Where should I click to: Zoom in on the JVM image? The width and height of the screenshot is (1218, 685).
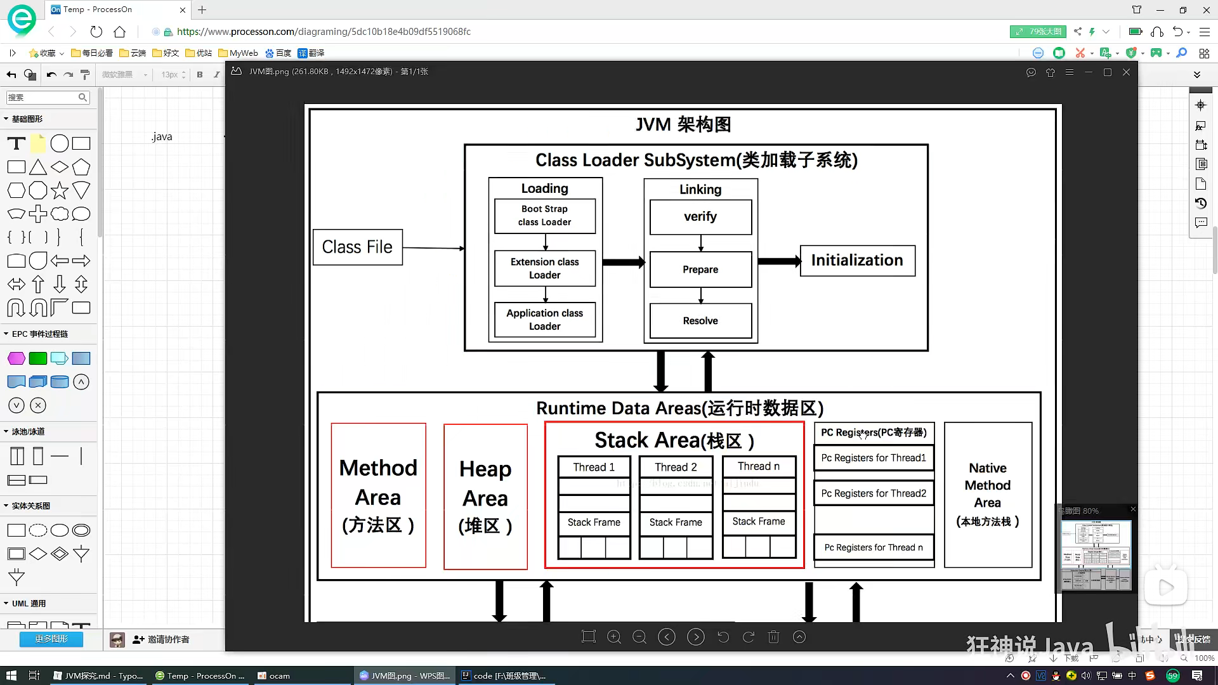point(614,637)
